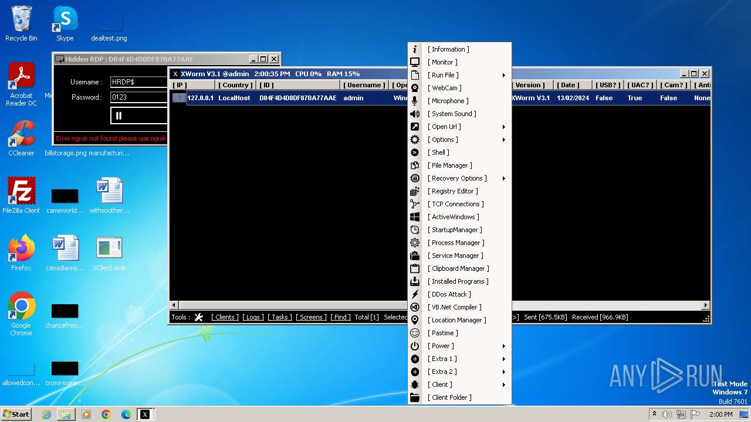Click the Microphone icon

click(415, 101)
